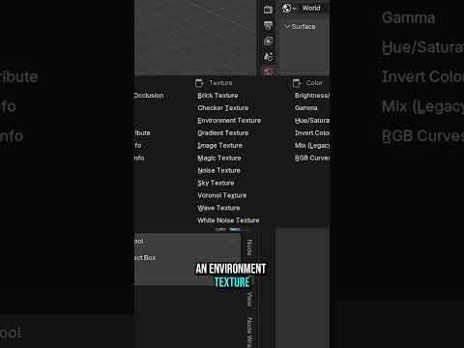
Task: Open the Node Wrangler sidebar tab
Action: pyautogui.click(x=249, y=332)
